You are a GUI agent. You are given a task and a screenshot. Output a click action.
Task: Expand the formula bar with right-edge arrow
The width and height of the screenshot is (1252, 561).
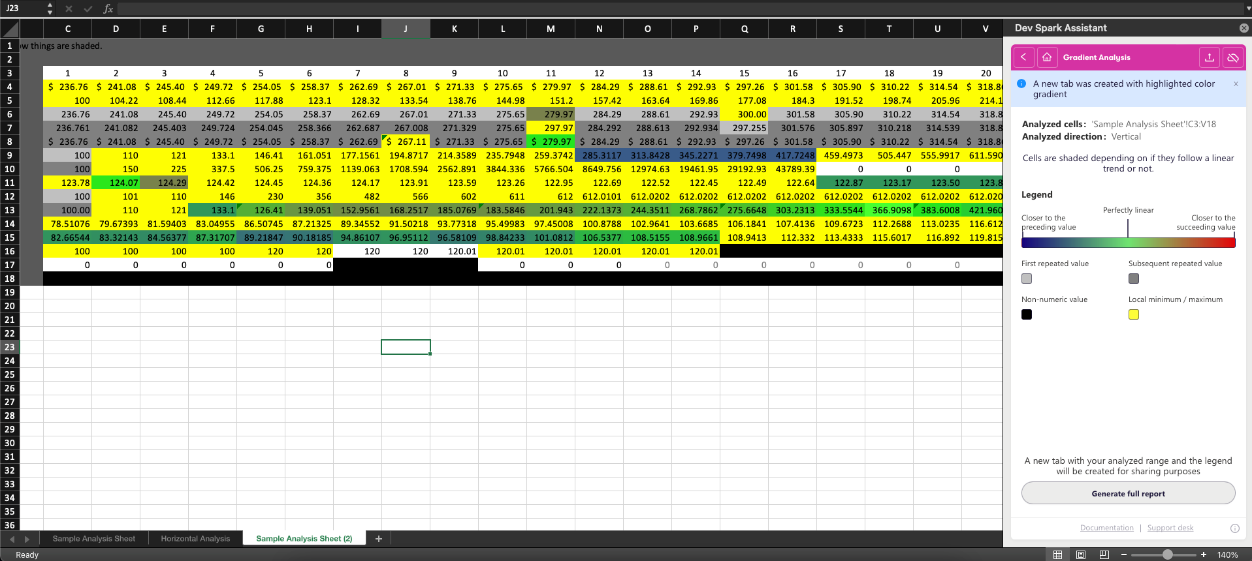[x=1248, y=8]
